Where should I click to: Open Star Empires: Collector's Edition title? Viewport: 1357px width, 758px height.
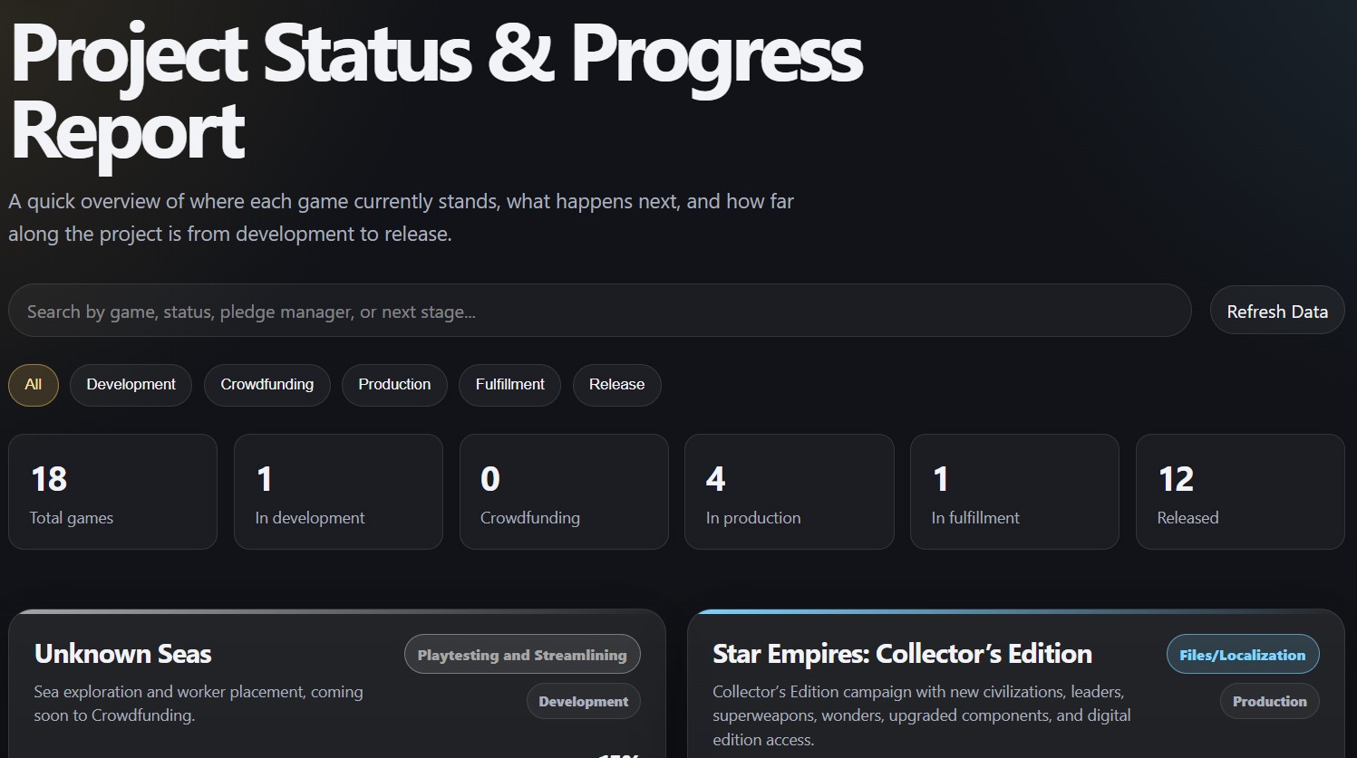pyautogui.click(x=902, y=654)
